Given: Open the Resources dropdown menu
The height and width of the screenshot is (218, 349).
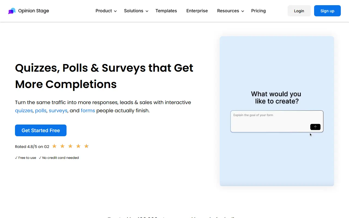Looking at the screenshot, I should click(x=231, y=11).
